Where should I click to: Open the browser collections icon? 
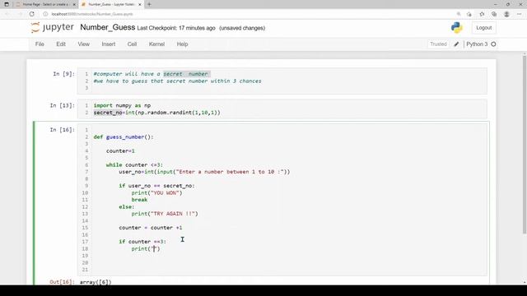494,14
